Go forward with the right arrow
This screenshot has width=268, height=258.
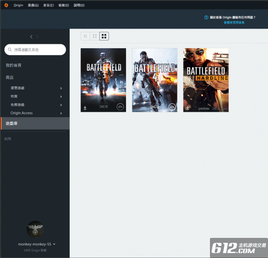coord(37,37)
